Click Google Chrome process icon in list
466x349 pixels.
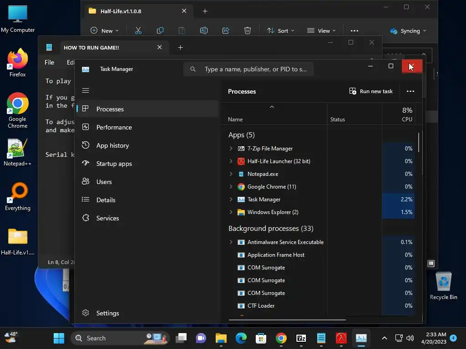(241, 187)
